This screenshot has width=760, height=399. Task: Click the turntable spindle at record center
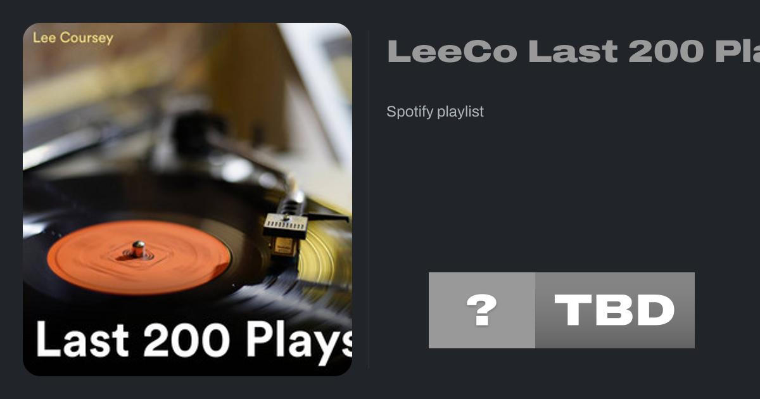[138, 248]
